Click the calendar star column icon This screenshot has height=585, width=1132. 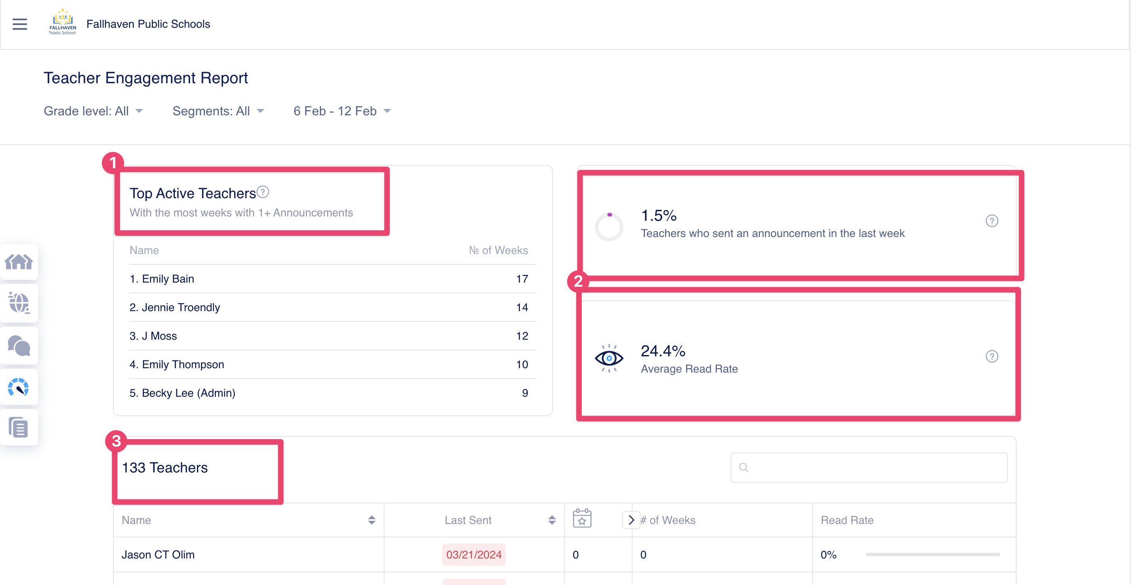[x=582, y=518]
